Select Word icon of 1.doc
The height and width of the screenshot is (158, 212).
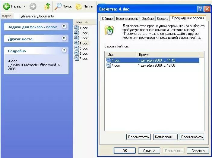(76, 28)
